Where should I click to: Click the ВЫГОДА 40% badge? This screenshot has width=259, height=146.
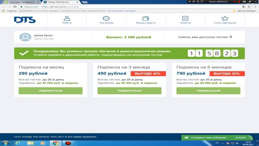[148, 74]
